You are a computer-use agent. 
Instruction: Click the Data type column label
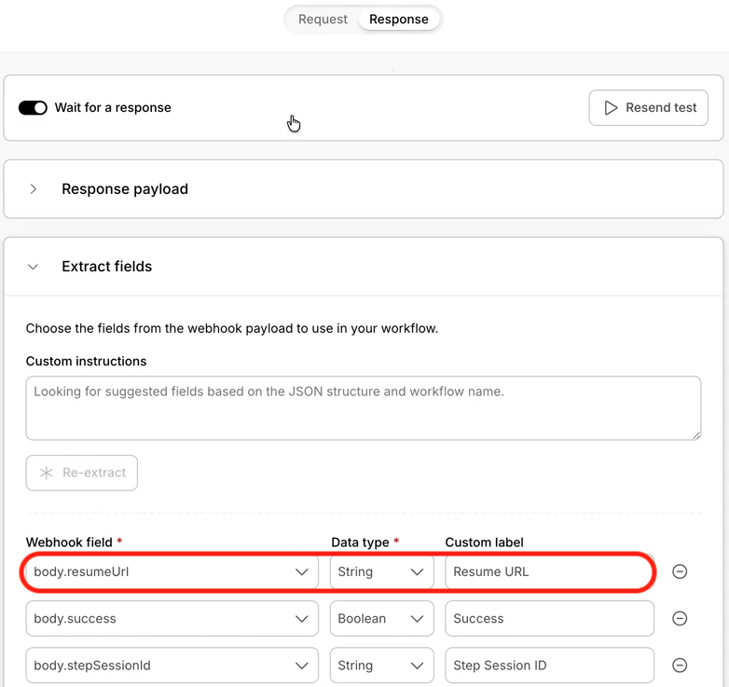click(x=360, y=542)
